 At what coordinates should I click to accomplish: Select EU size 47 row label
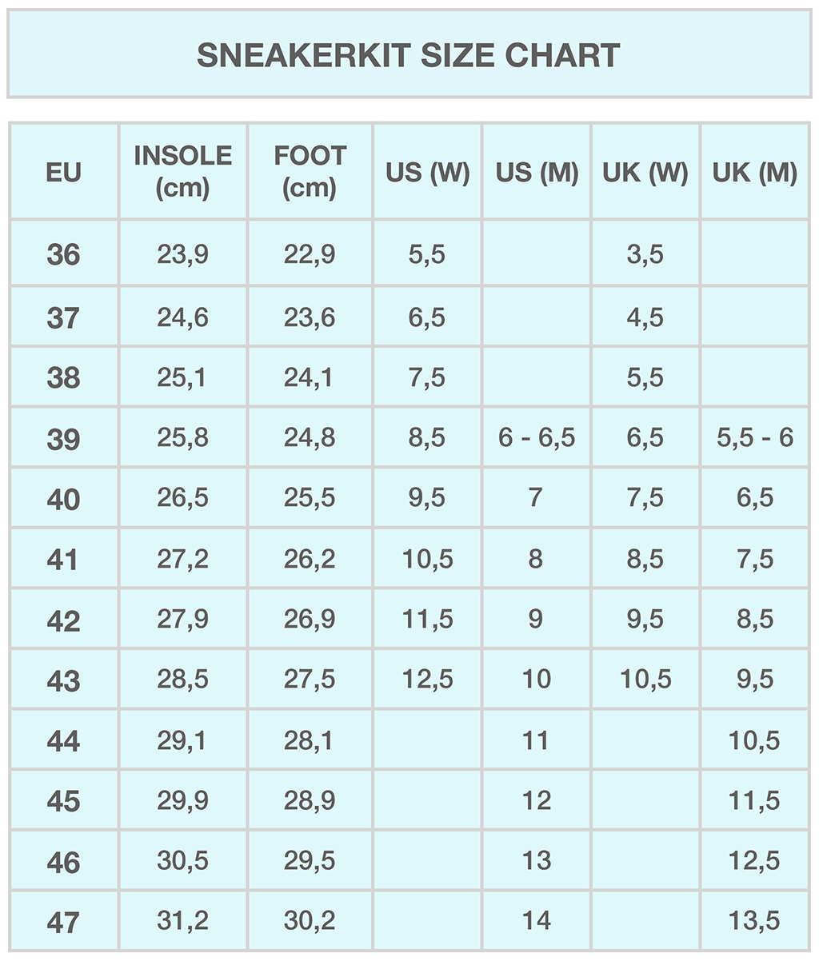coord(64,923)
